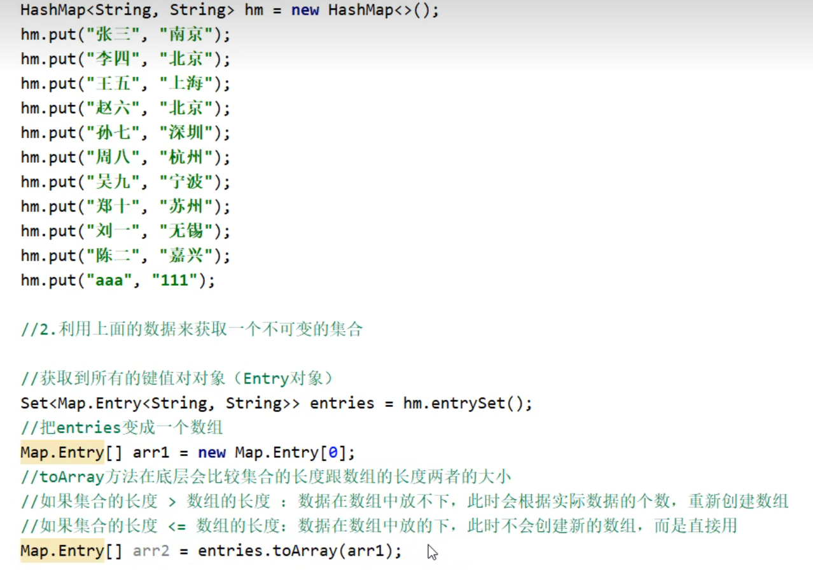Screen dimensions: 813x578
Task: Click the variable name hm on line one
Action: coord(254,10)
